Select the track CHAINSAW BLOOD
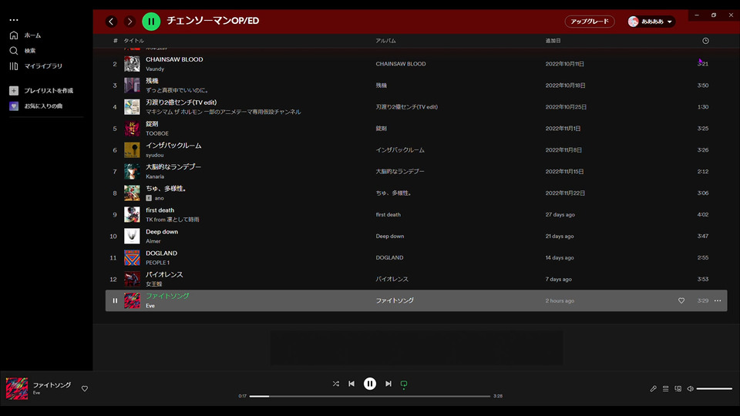The height and width of the screenshot is (416, 740). pos(174,59)
